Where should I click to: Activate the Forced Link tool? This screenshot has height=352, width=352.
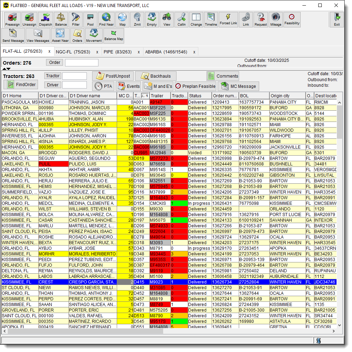pos(228,20)
